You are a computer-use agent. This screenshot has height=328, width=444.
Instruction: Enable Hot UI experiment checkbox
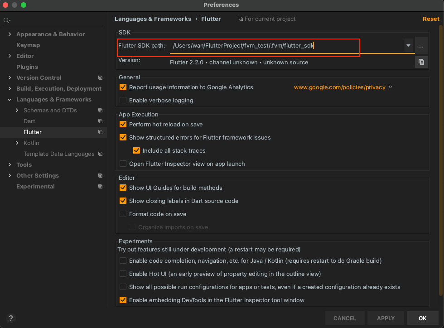click(x=123, y=274)
